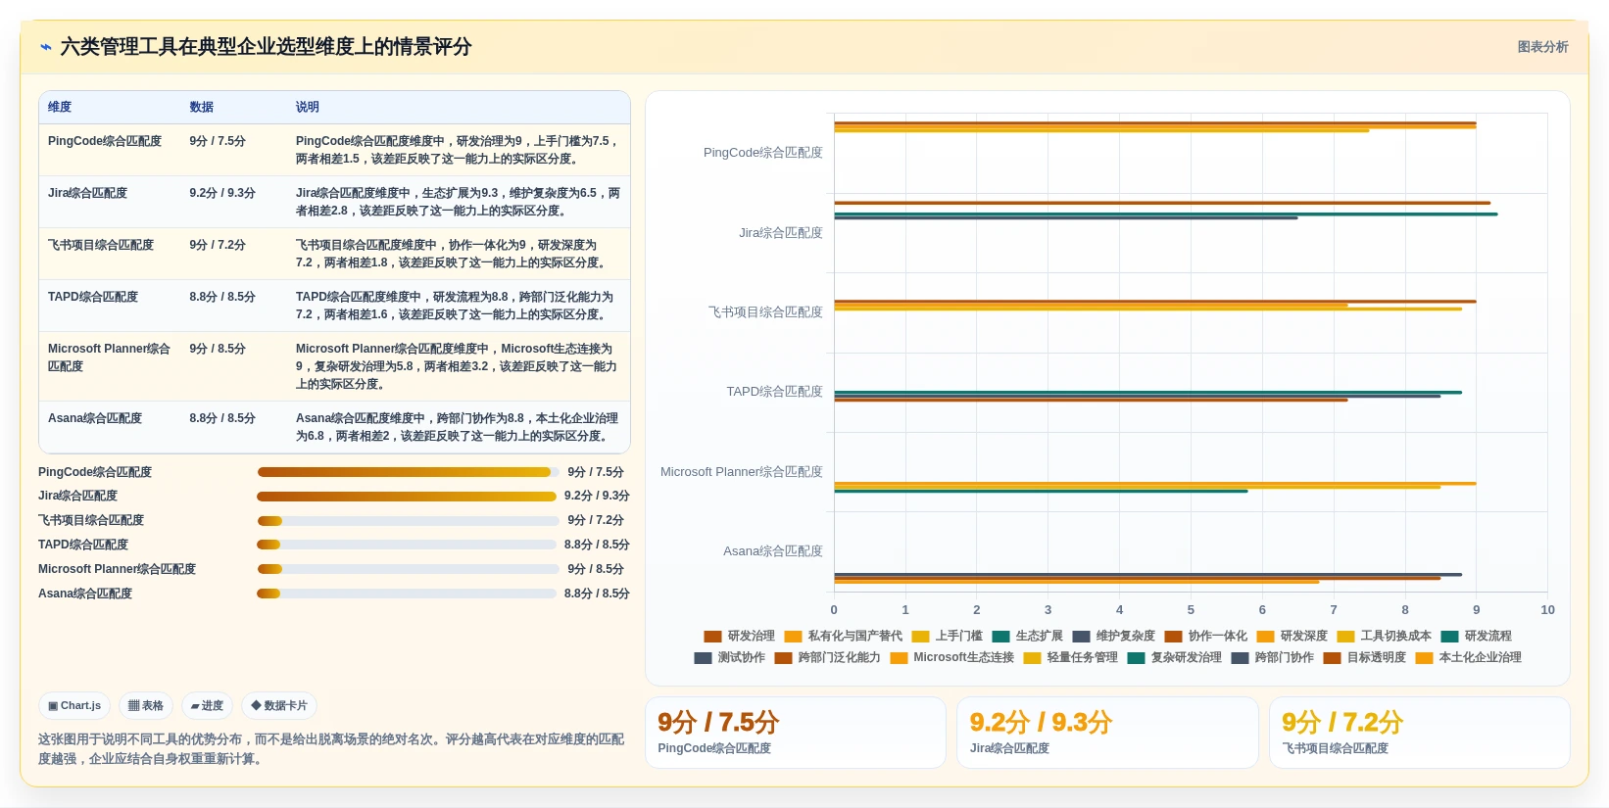Click the PingCode综合匹配度 progress bar
This screenshot has height=808, width=1609.
[408, 472]
